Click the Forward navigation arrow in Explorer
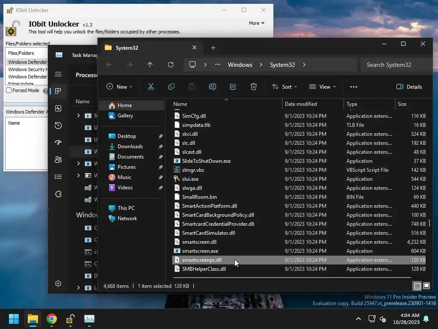 pyautogui.click(x=130, y=65)
